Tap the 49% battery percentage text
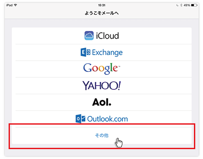Image resolution: width=203 pixels, height=159 pixels. pos(187,5)
